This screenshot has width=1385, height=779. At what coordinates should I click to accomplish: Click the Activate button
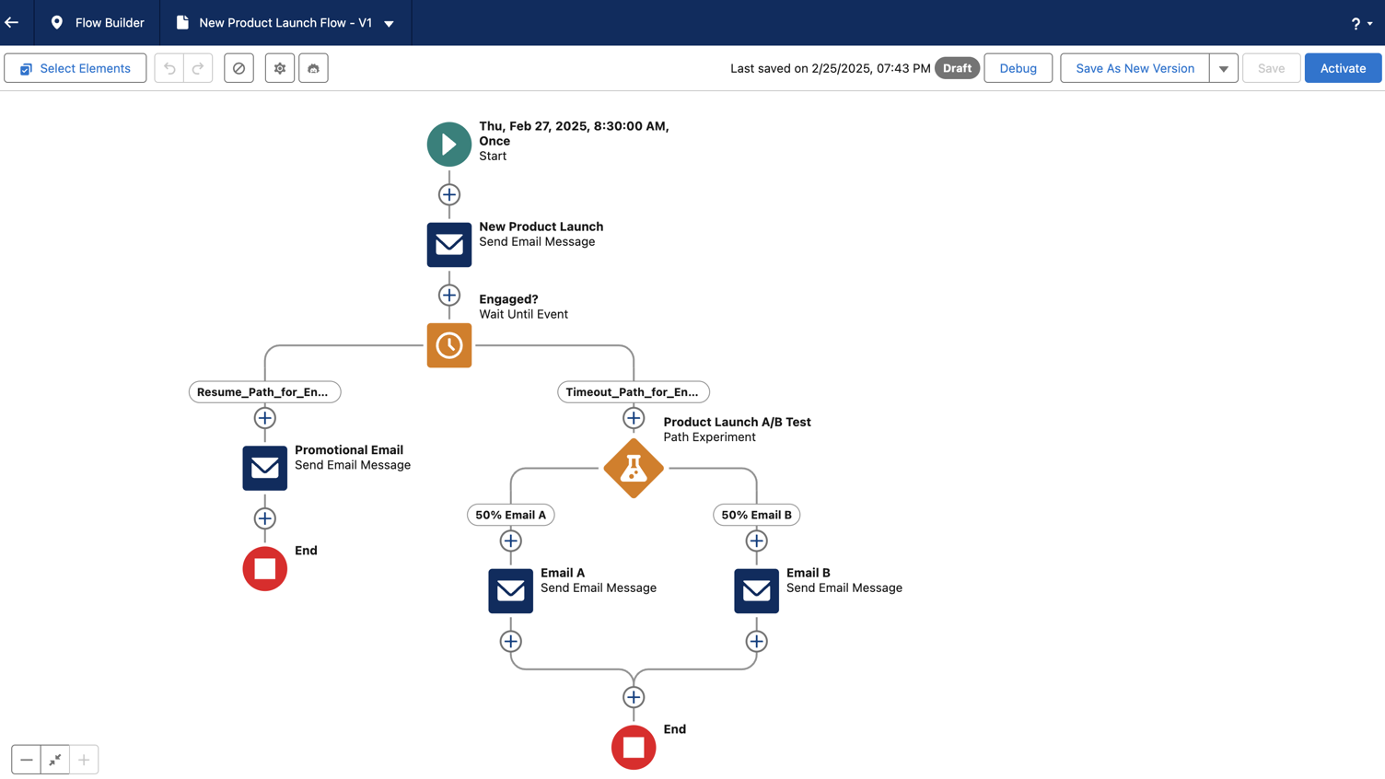click(x=1343, y=68)
